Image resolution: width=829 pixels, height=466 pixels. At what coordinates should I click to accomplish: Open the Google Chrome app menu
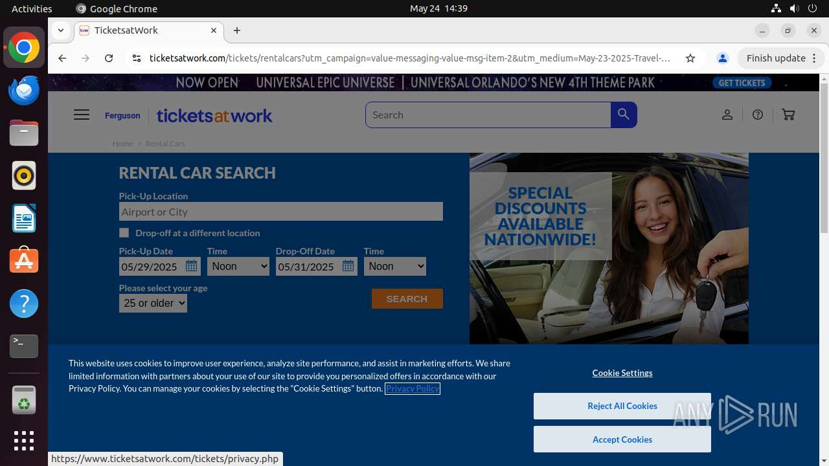[117, 8]
